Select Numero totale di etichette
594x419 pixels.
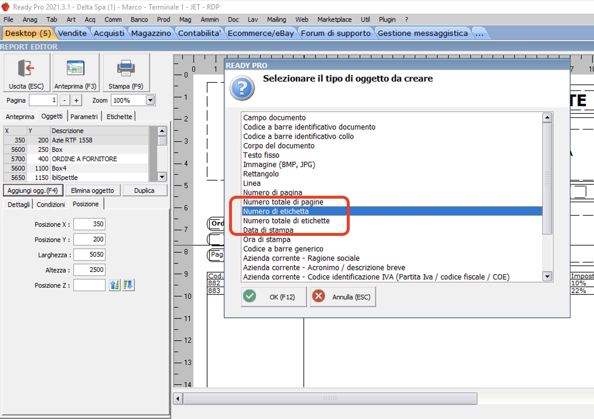point(392,221)
